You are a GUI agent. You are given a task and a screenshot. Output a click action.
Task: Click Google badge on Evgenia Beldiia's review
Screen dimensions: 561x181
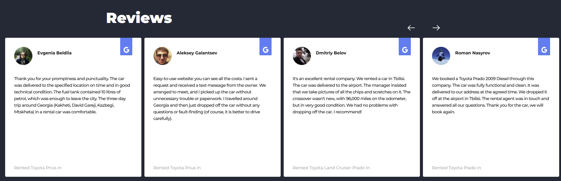click(x=126, y=47)
